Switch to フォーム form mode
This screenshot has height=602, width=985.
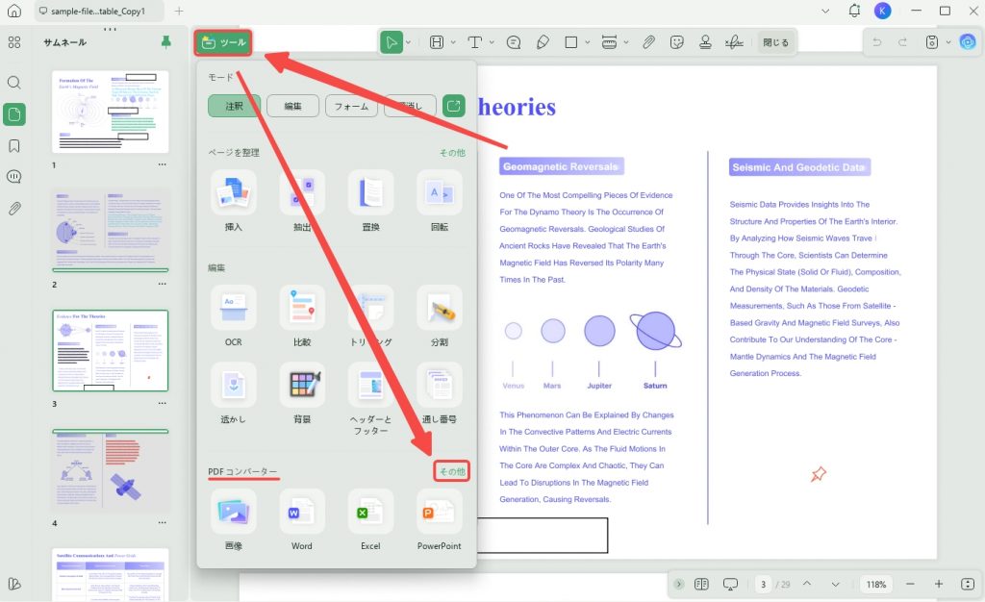pos(351,106)
